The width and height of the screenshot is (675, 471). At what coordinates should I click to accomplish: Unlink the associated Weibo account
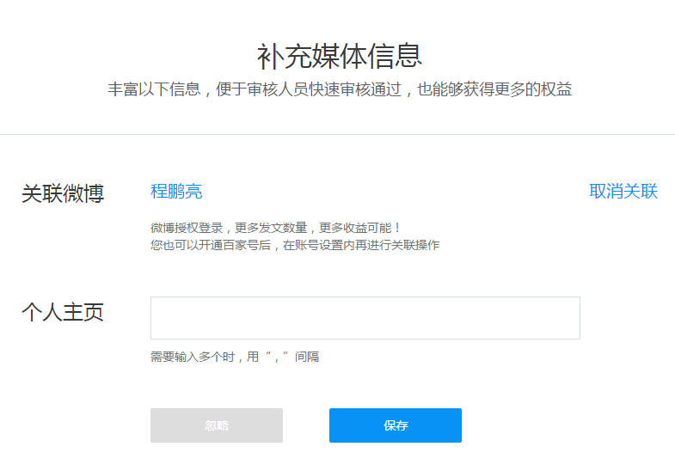coord(623,192)
